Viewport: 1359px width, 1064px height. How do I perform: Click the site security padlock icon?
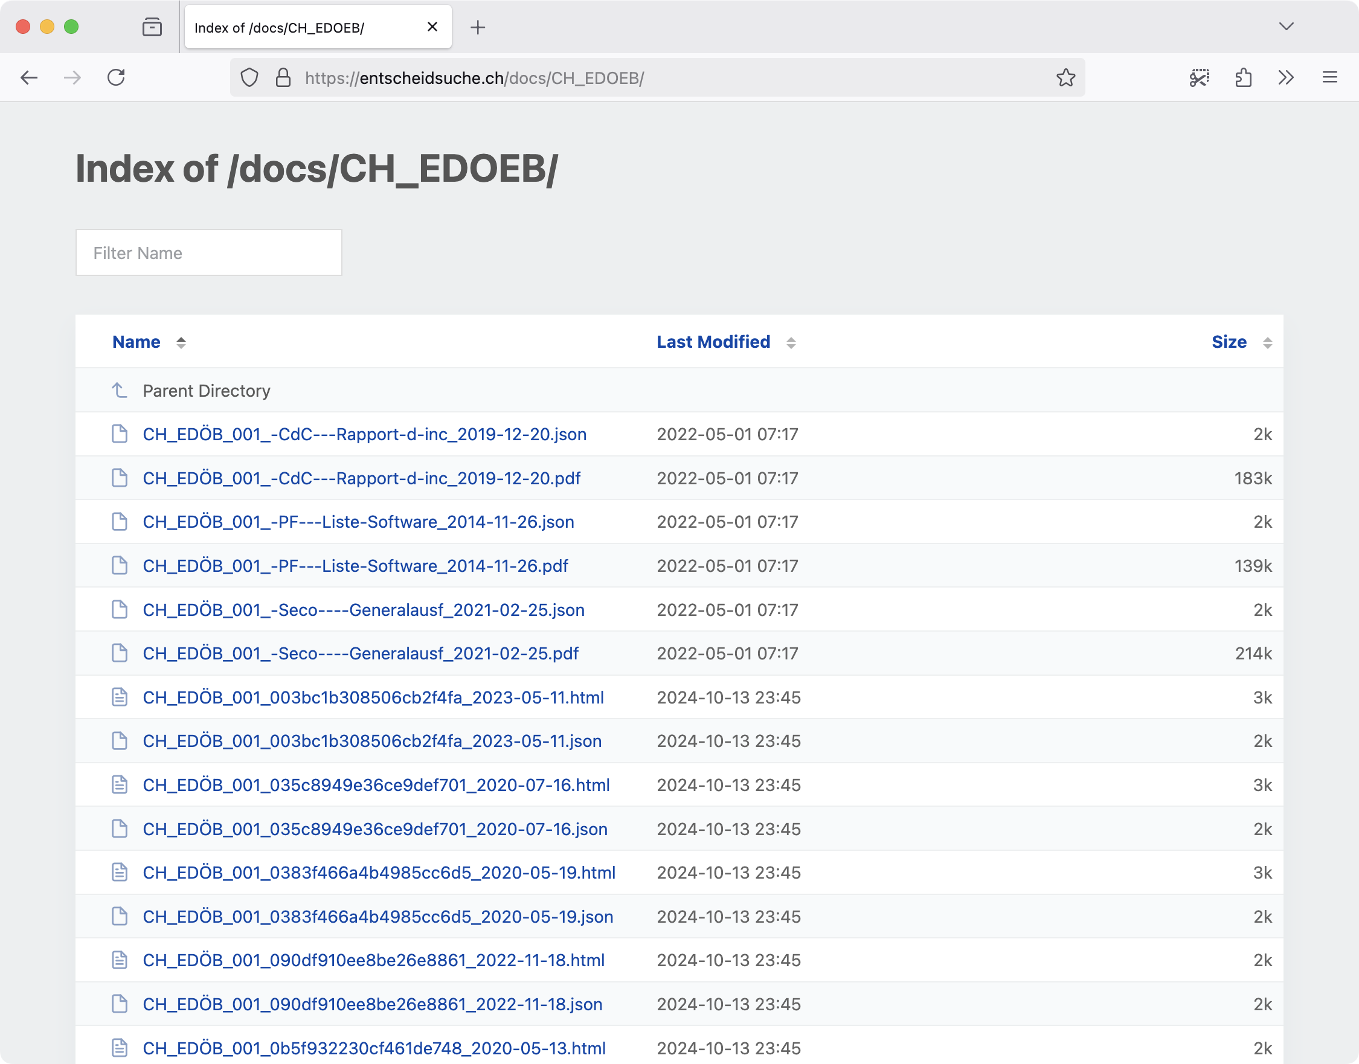tap(283, 77)
